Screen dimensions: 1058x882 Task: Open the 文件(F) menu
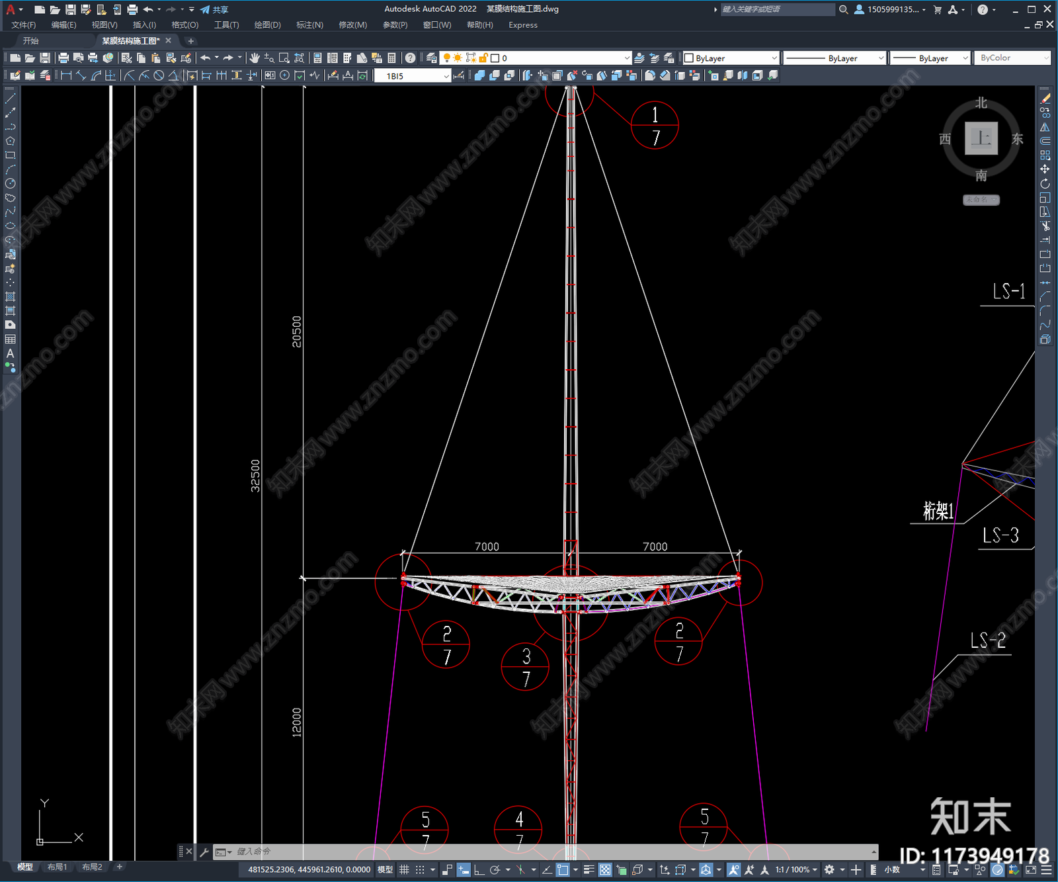point(24,25)
